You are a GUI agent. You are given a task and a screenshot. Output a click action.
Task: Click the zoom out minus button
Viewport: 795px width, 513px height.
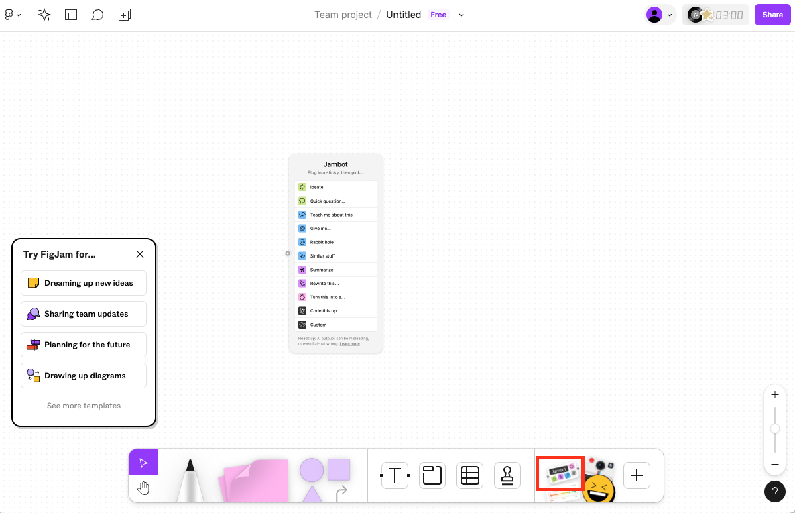click(x=774, y=464)
